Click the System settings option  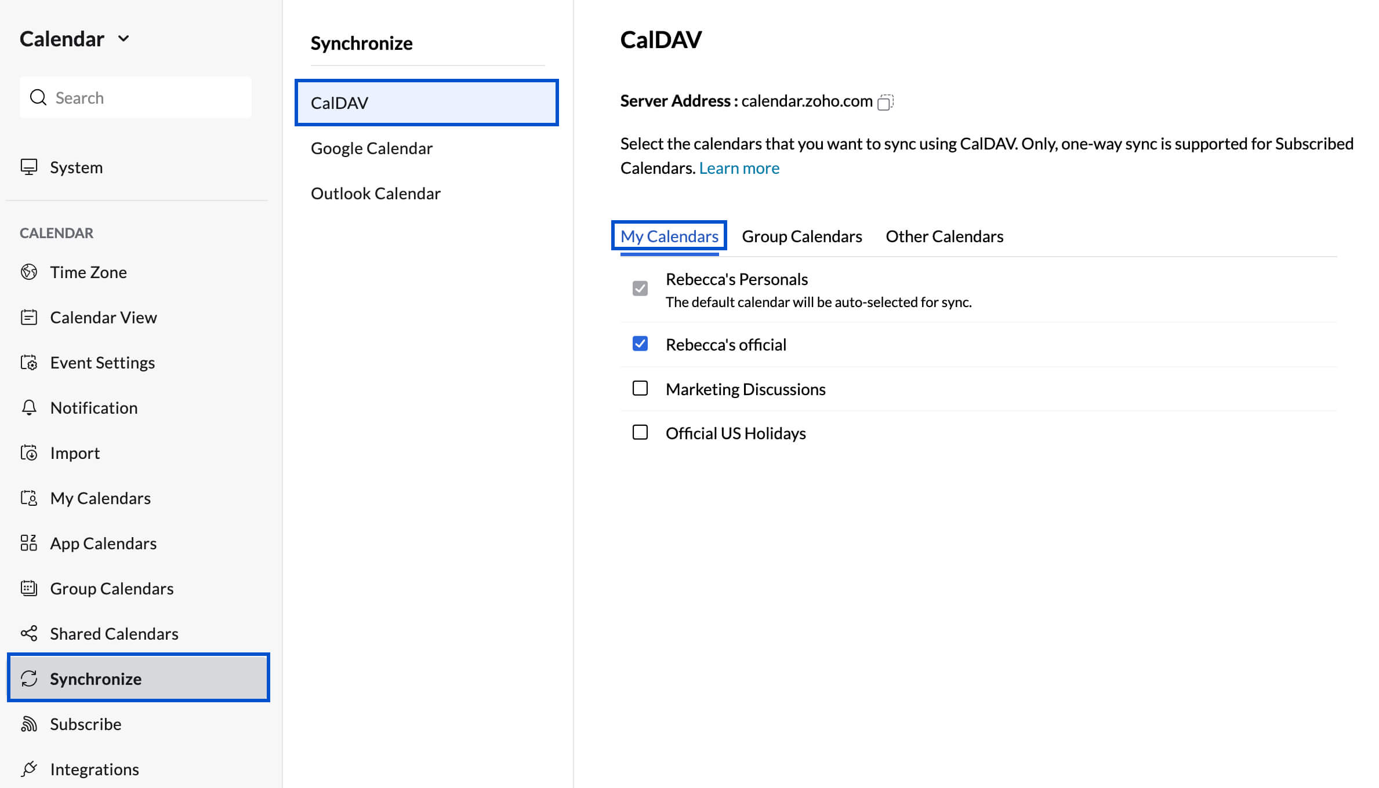point(76,166)
